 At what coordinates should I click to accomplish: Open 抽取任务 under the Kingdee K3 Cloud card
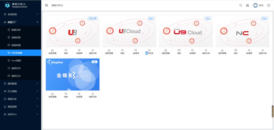point(93,95)
